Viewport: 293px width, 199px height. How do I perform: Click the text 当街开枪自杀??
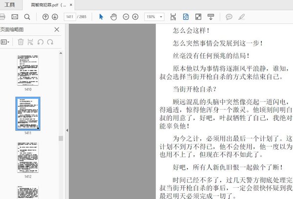194,89
